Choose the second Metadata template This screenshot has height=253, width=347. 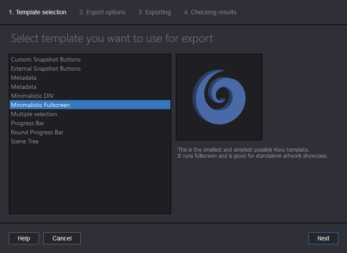[23, 87]
